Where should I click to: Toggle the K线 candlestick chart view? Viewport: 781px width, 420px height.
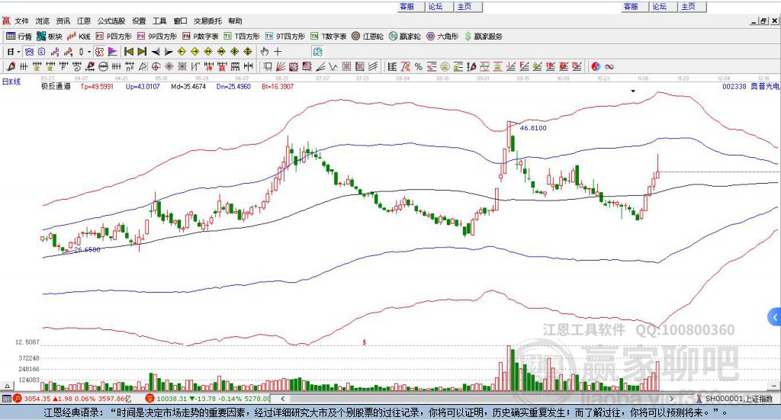[x=79, y=37]
